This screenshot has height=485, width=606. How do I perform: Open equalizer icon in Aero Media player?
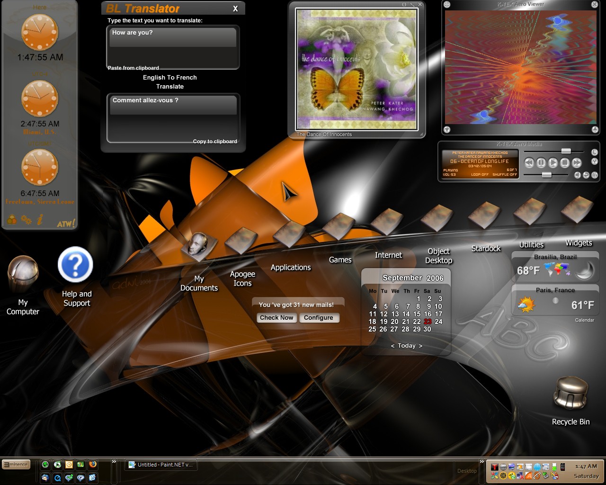point(595,175)
